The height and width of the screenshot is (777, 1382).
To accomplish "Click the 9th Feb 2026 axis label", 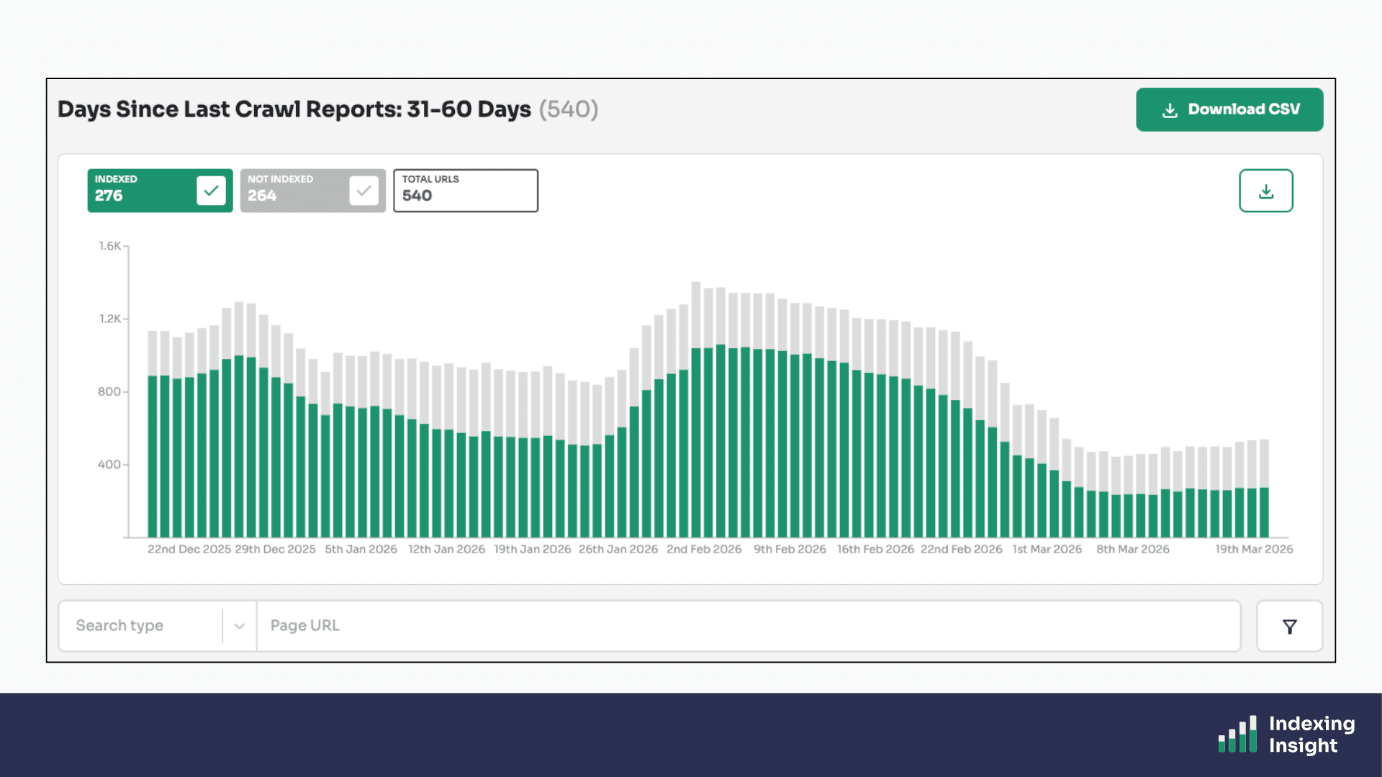I will pyautogui.click(x=790, y=550).
